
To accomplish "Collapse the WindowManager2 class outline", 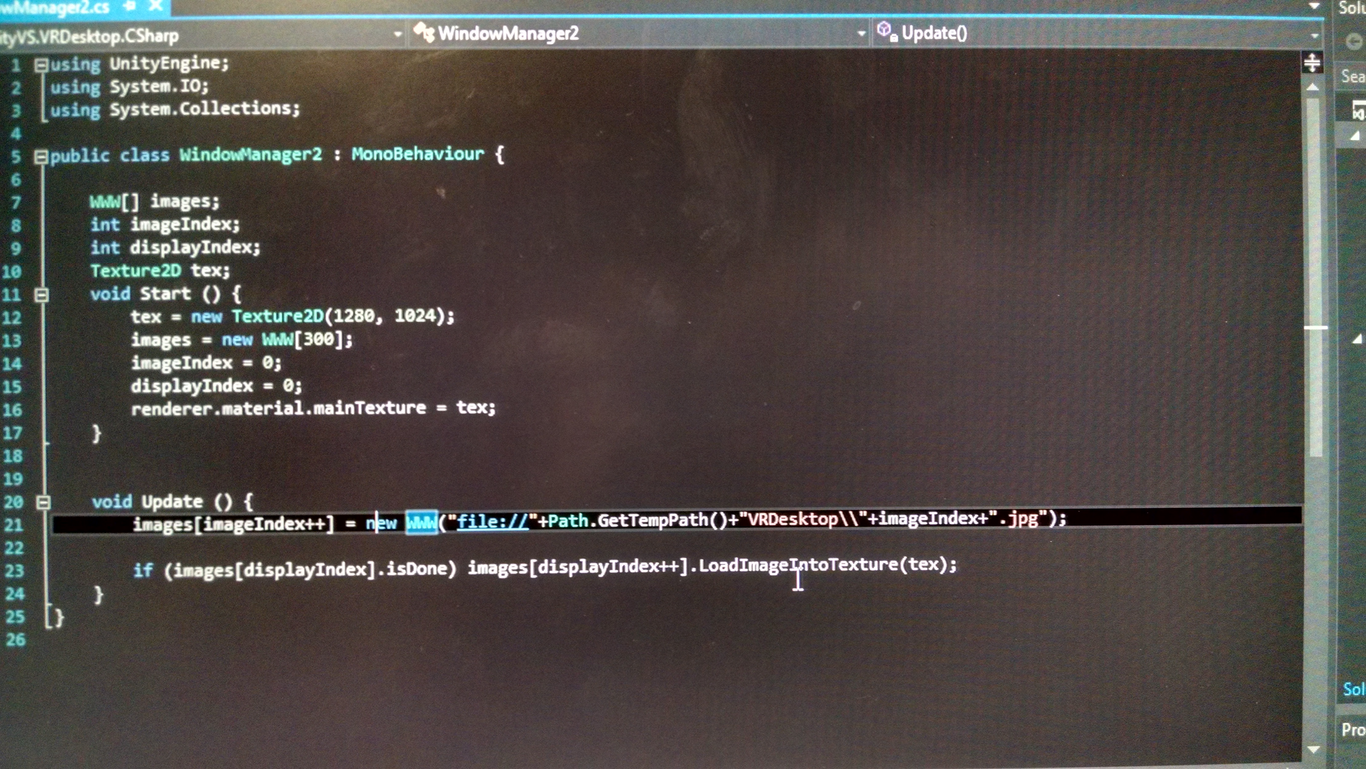I will 41,157.
